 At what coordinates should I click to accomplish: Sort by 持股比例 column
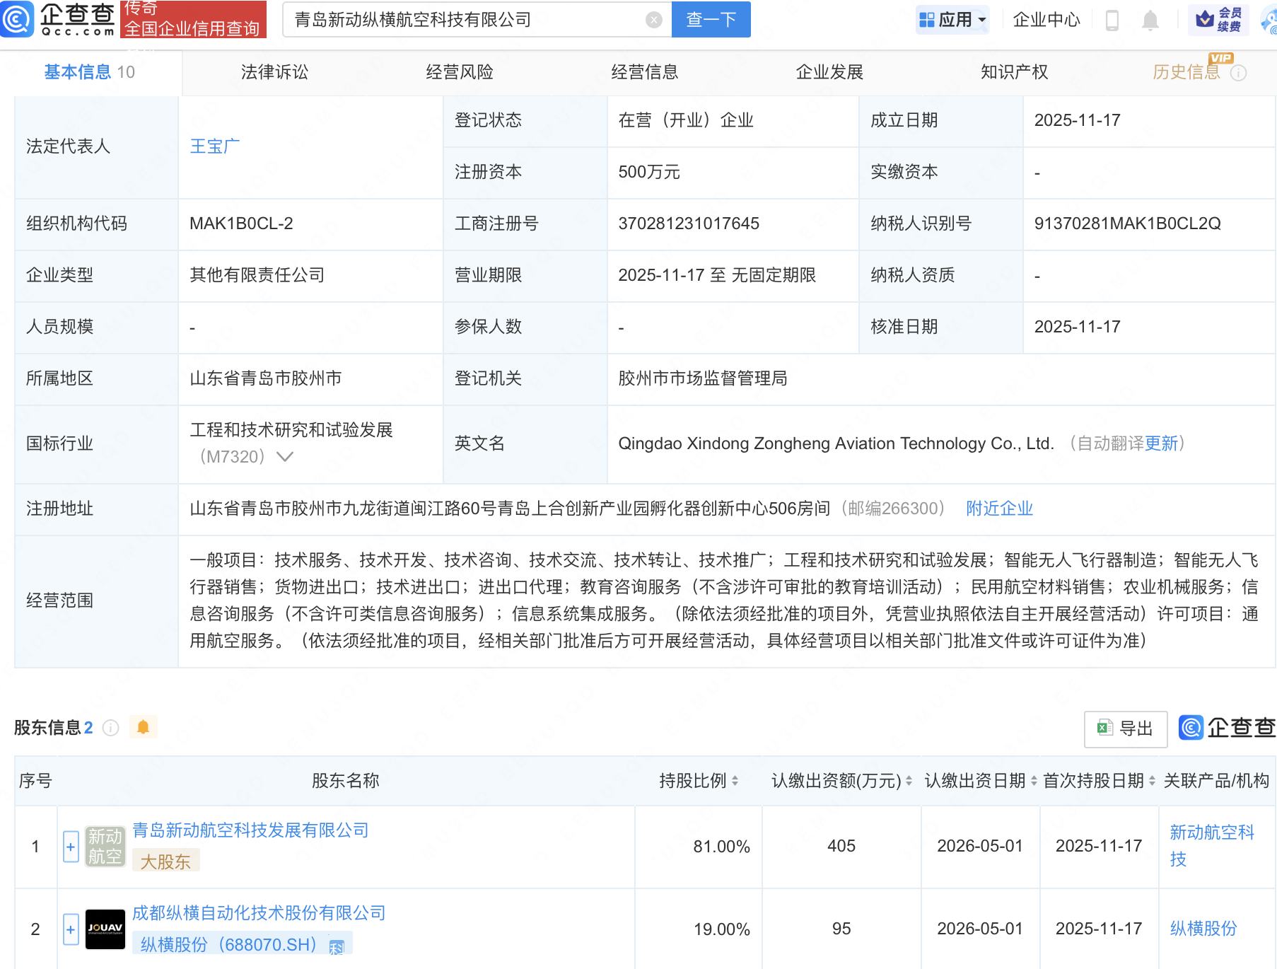coord(735,781)
